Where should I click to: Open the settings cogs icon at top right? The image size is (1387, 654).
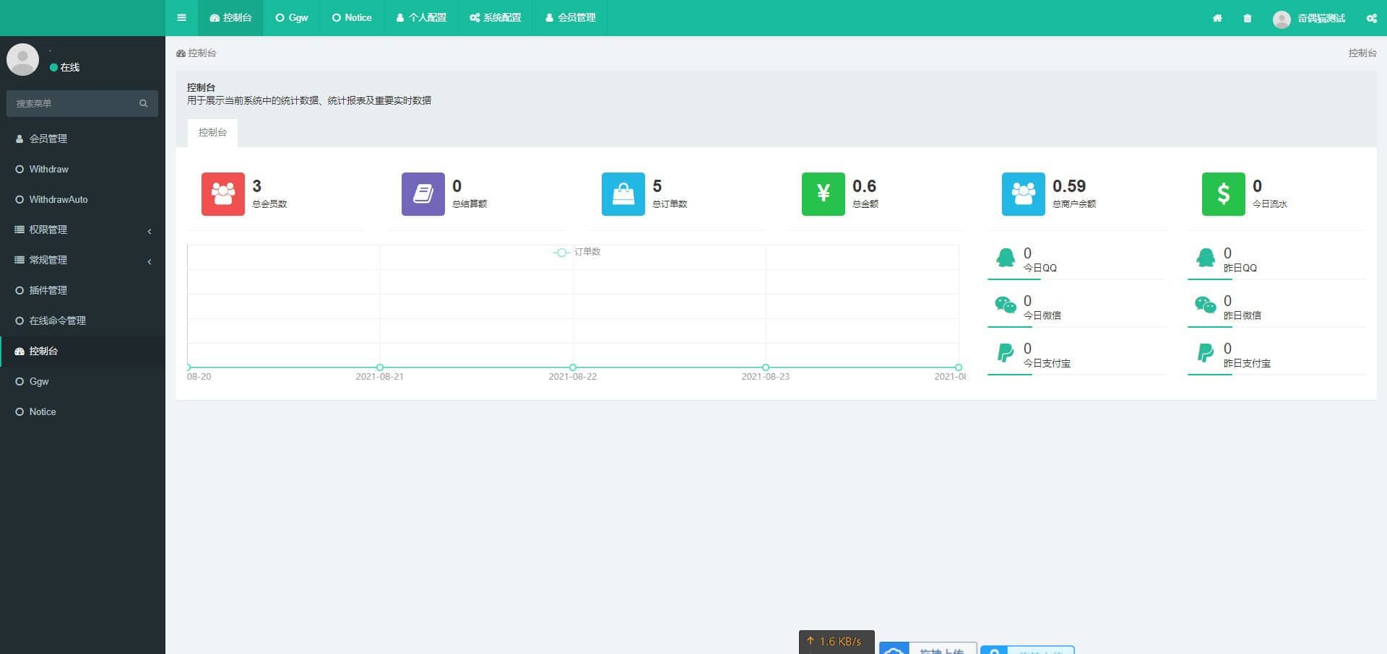1371,18
